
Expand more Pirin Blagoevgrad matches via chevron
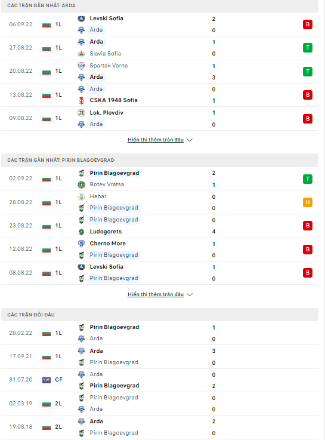[190, 294]
